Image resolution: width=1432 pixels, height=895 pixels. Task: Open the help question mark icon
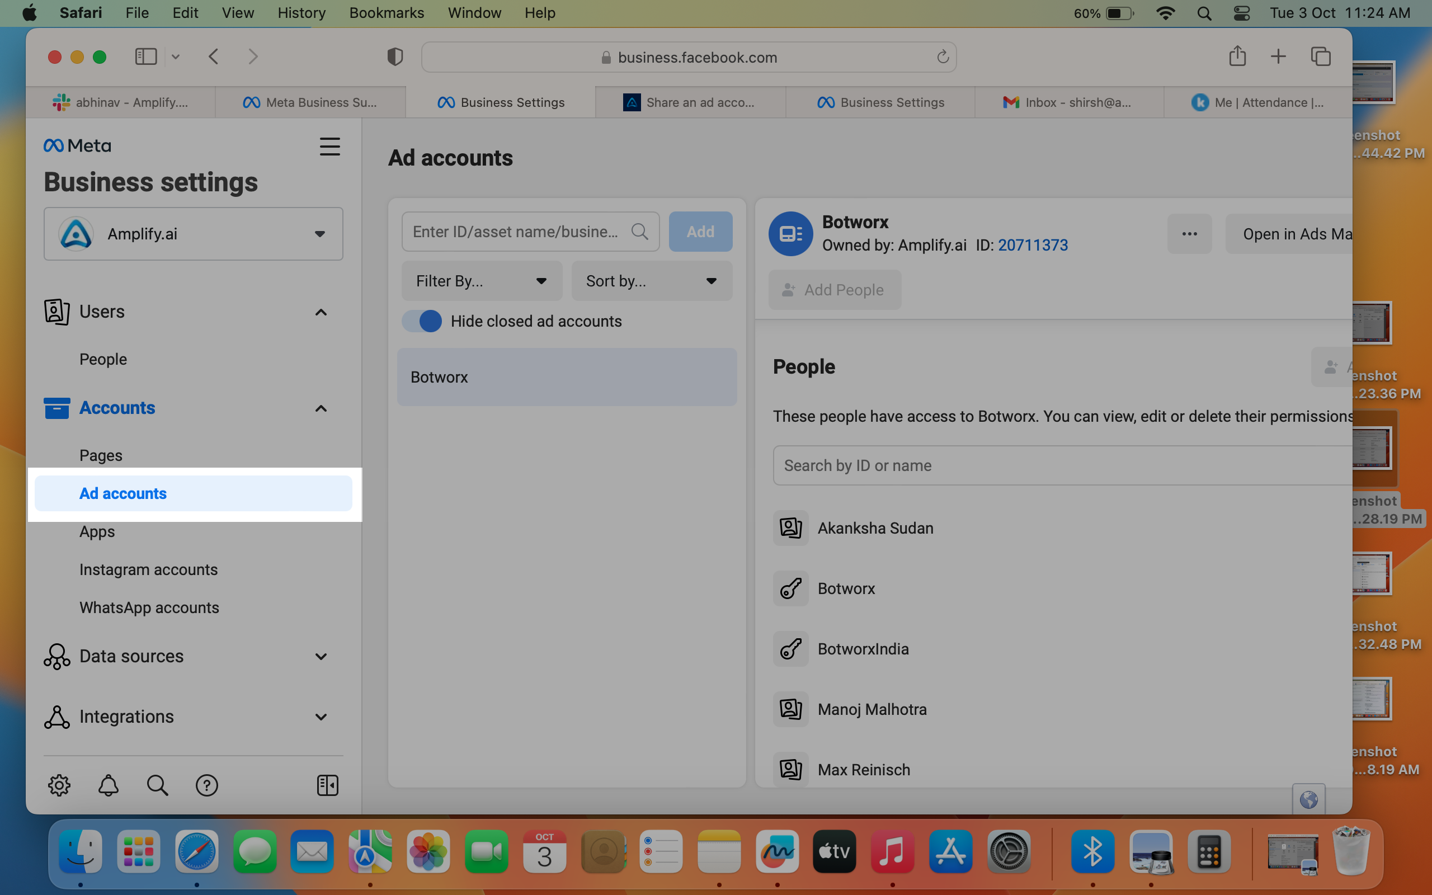click(x=206, y=785)
